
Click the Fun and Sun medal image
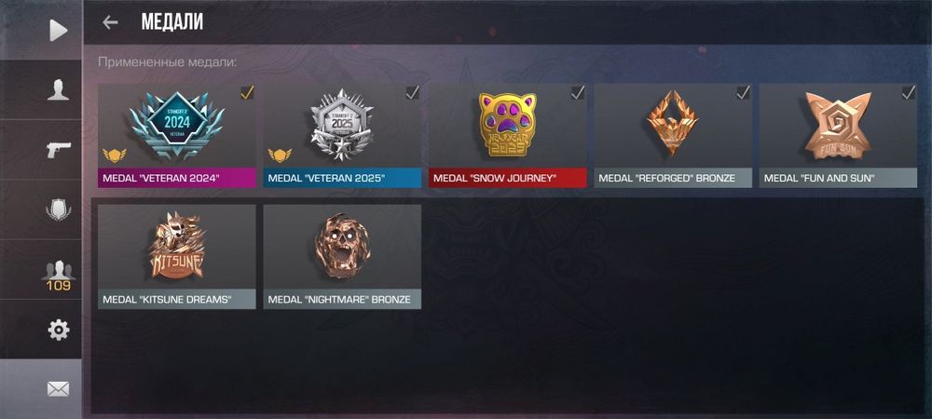tap(838, 125)
